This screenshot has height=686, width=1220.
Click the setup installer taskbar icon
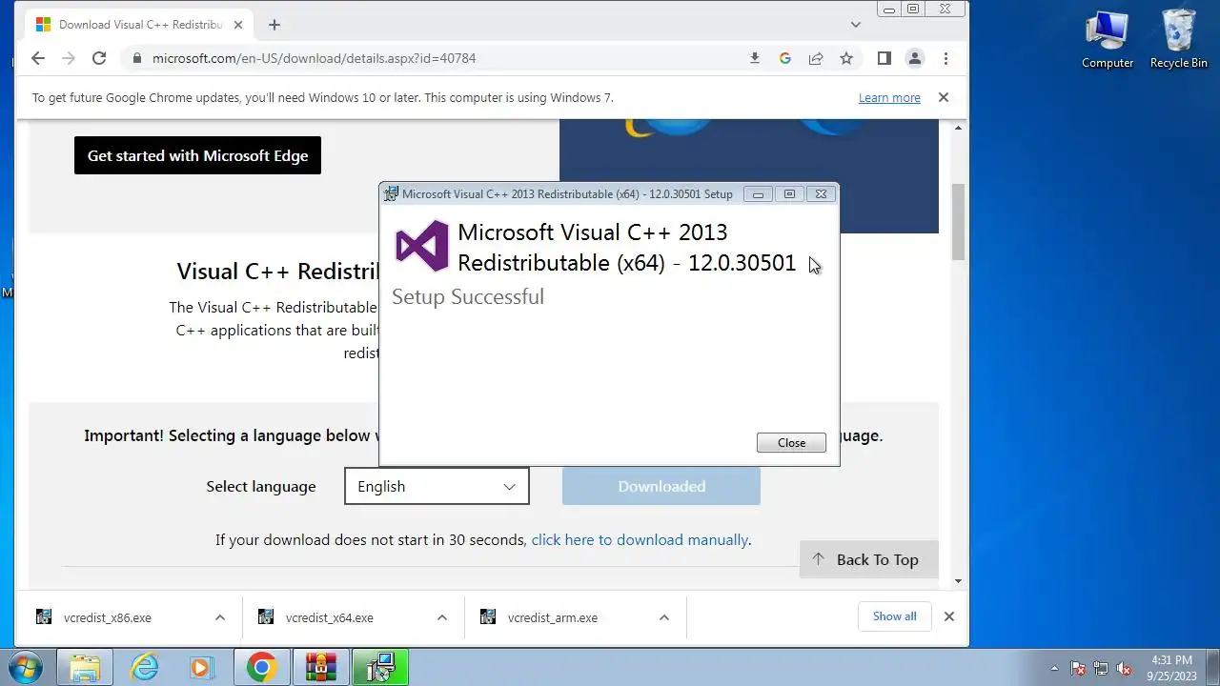pyautogui.click(x=380, y=667)
